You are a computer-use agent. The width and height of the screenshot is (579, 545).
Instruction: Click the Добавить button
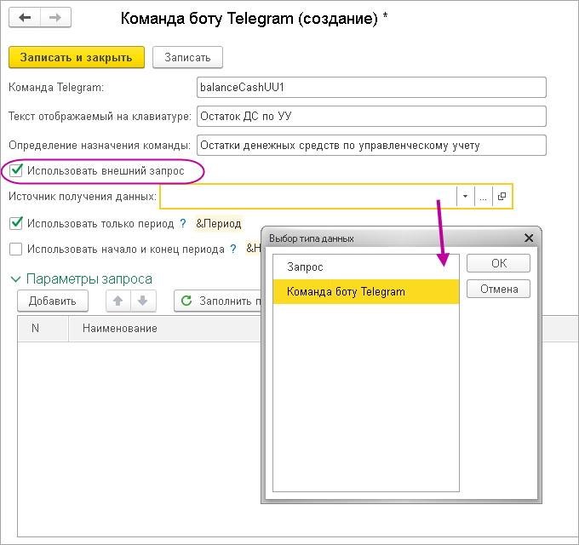click(x=53, y=301)
